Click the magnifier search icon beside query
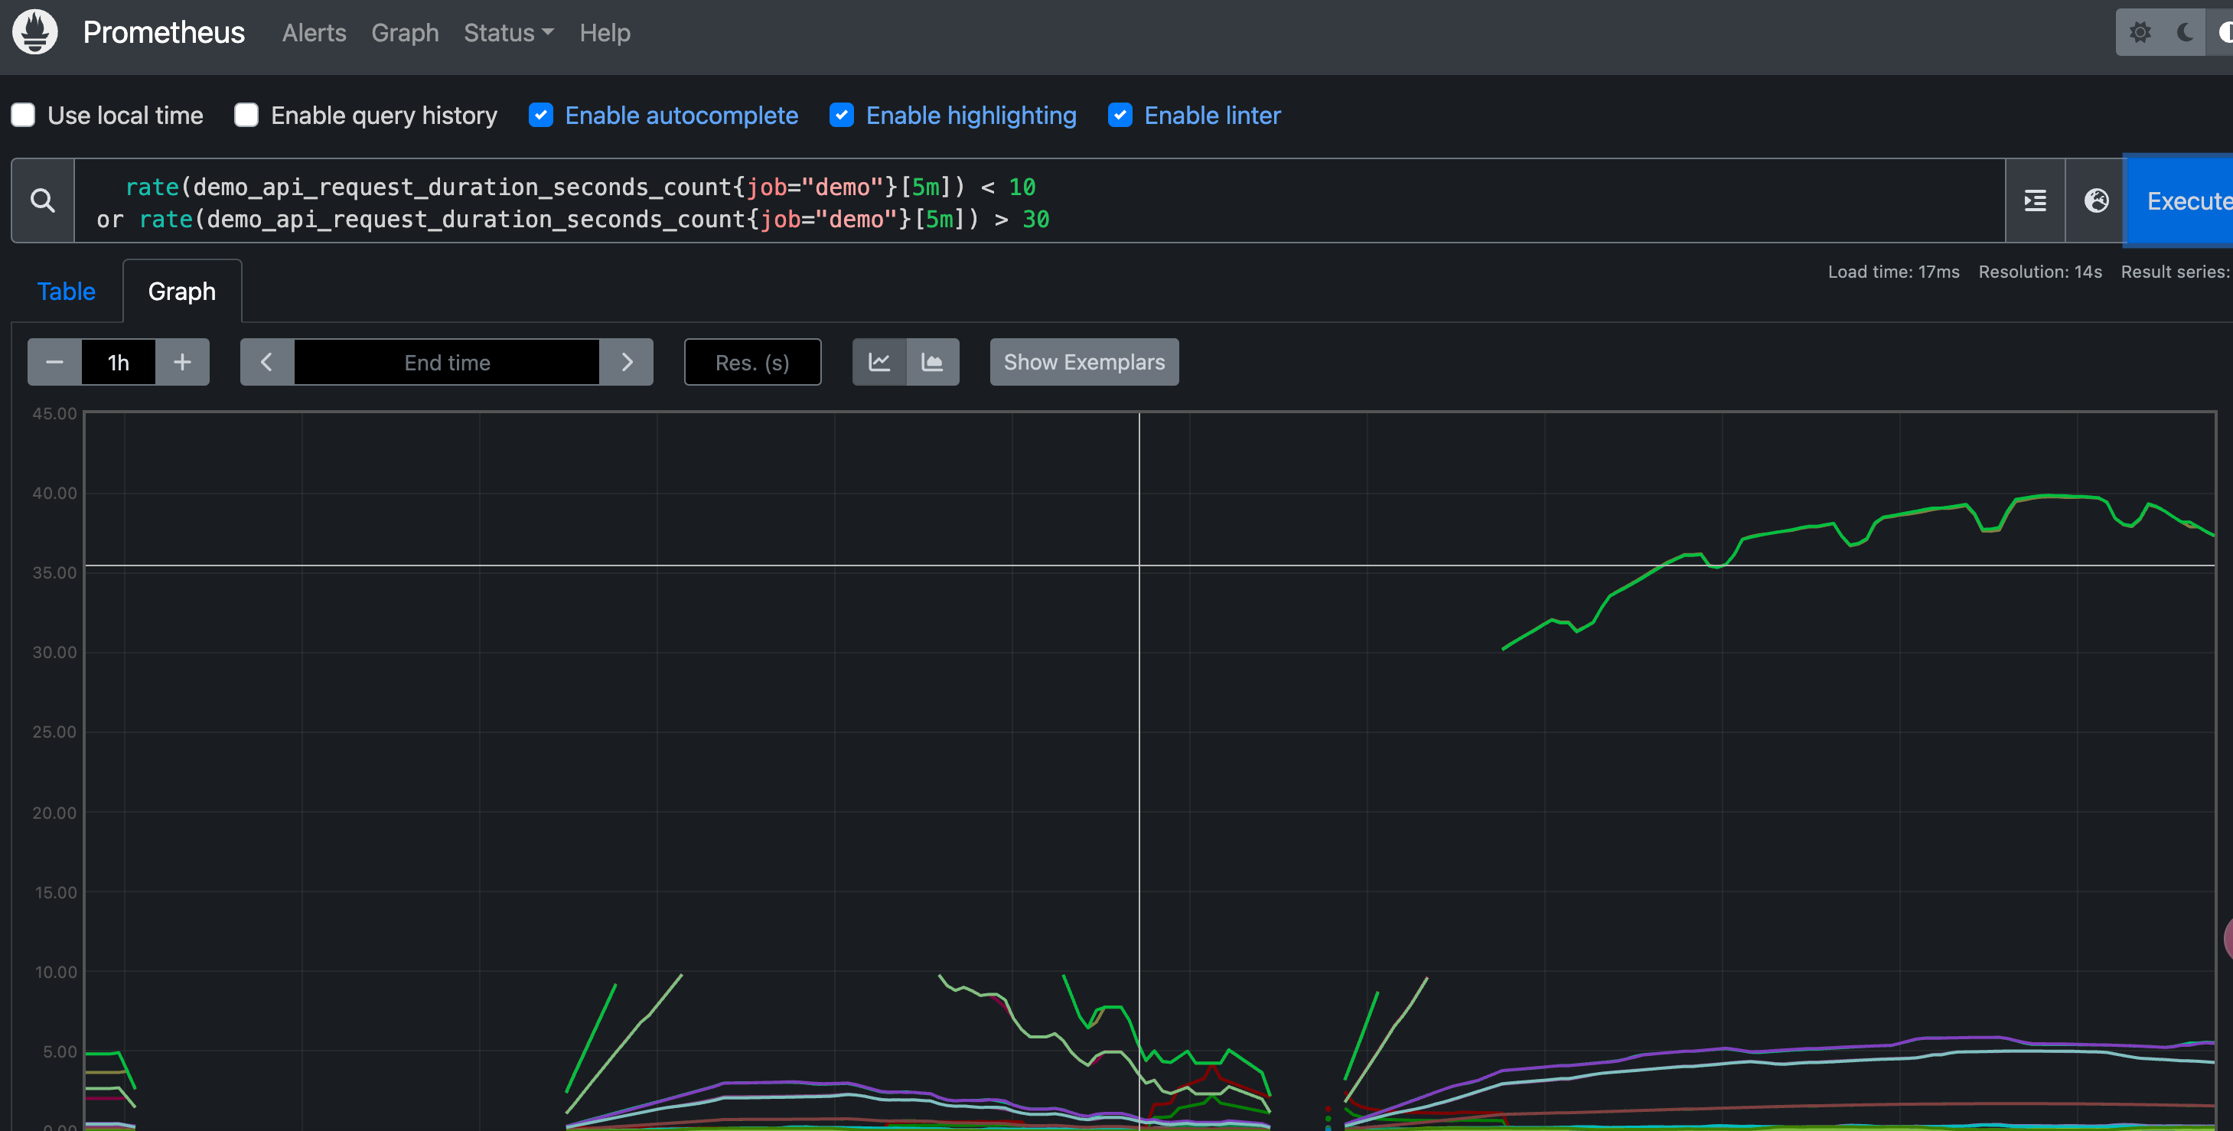Screen dimensions: 2233x1131 43,201
